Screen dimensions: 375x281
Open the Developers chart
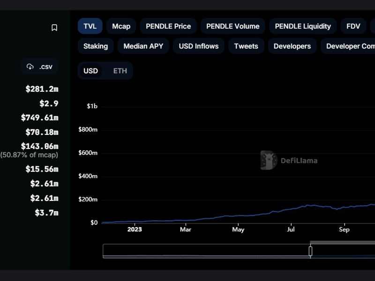[292, 46]
